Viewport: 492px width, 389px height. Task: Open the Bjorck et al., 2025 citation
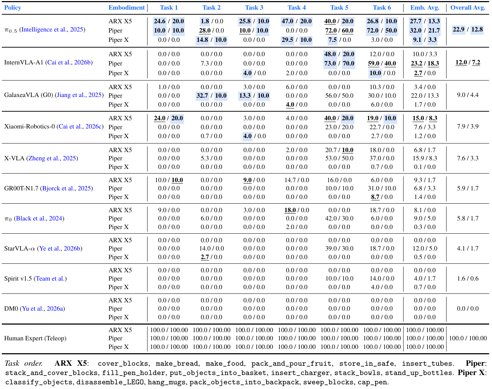click(67, 188)
